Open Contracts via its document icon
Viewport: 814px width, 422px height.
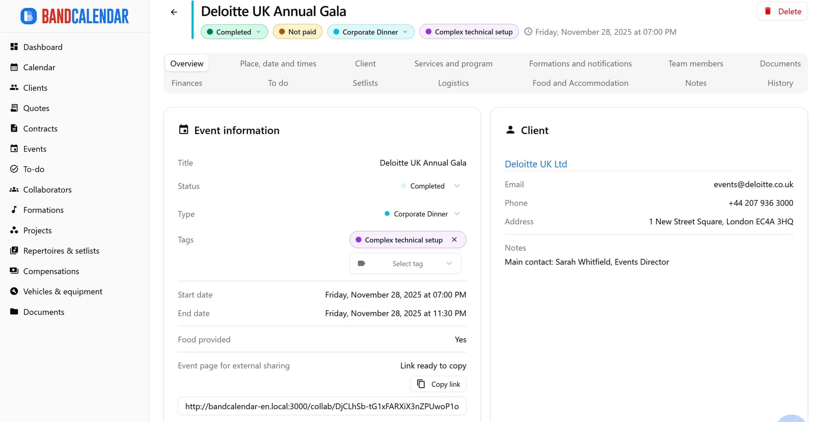(14, 128)
